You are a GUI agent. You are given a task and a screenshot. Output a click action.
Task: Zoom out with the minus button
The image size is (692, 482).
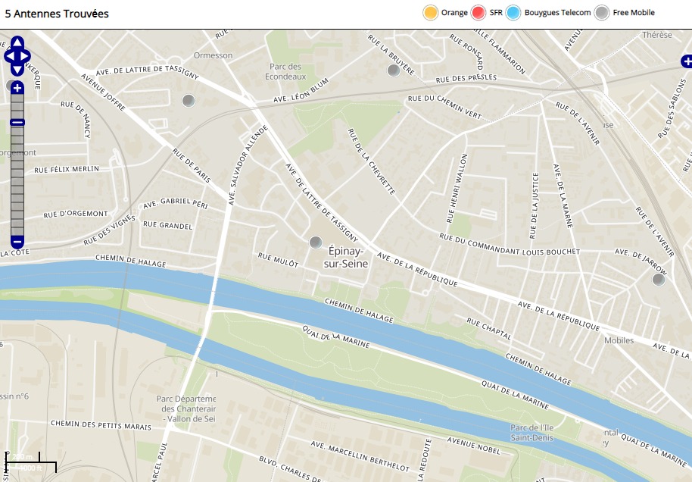click(17, 242)
